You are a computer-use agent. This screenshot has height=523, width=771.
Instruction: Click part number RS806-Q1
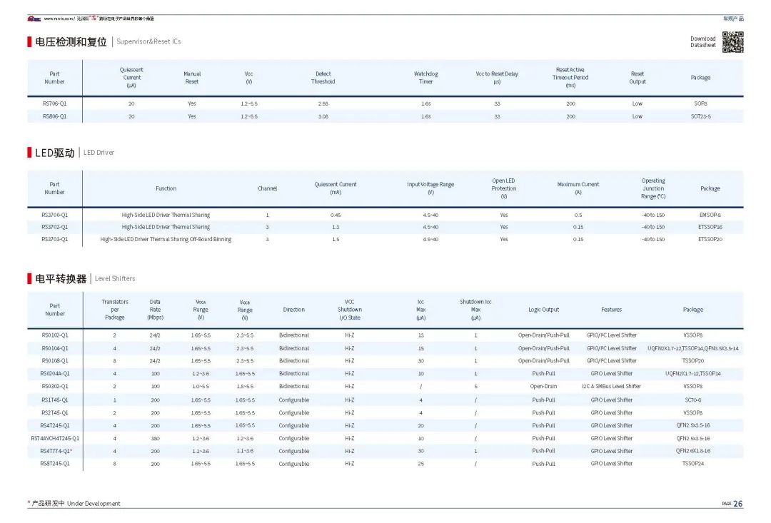point(54,116)
